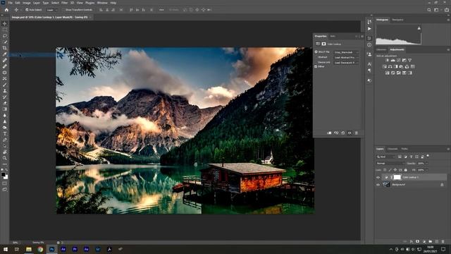Image resolution: width=451 pixels, height=254 pixels.
Task: Select the 3DLUT File radio button
Action: click(316, 52)
